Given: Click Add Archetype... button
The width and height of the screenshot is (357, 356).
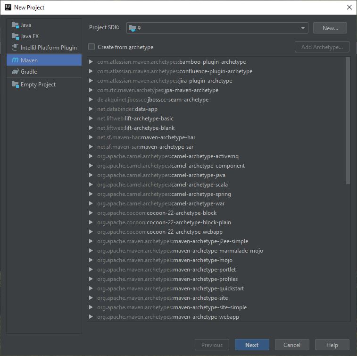Looking at the screenshot, I should 322,47.
